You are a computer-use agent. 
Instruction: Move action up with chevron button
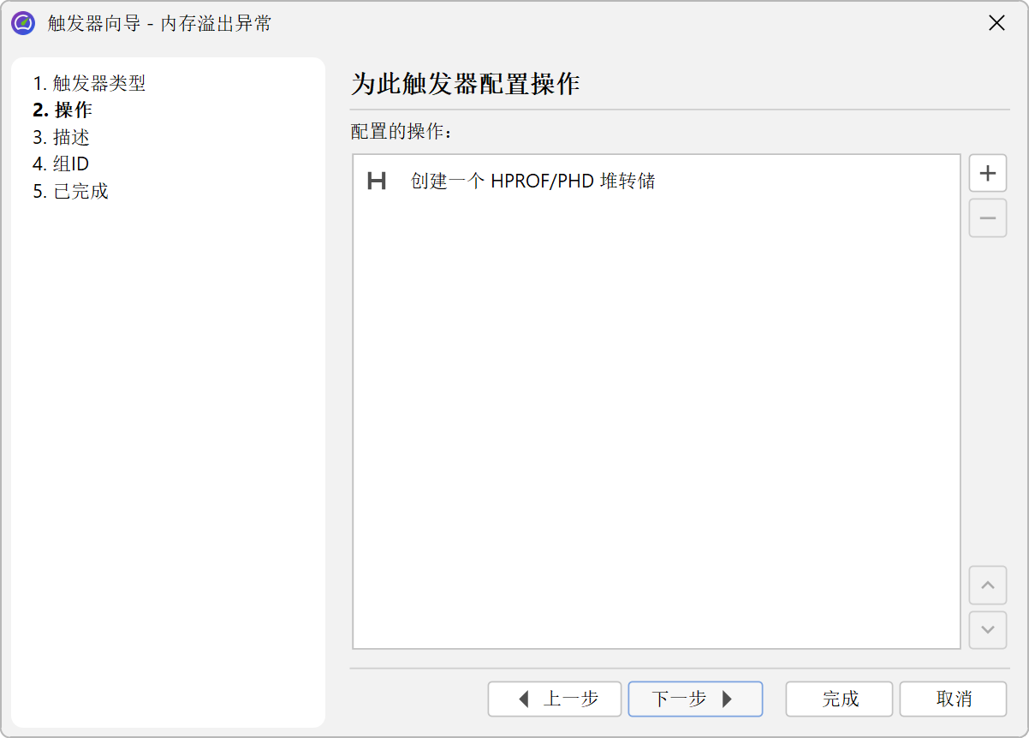point(987,586)
